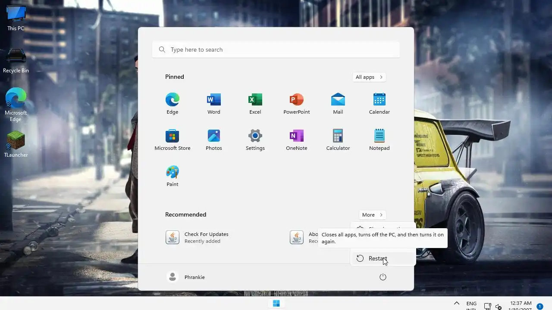Expand the All apps list
Screen dimensions: 552x310
pos(369,77)
